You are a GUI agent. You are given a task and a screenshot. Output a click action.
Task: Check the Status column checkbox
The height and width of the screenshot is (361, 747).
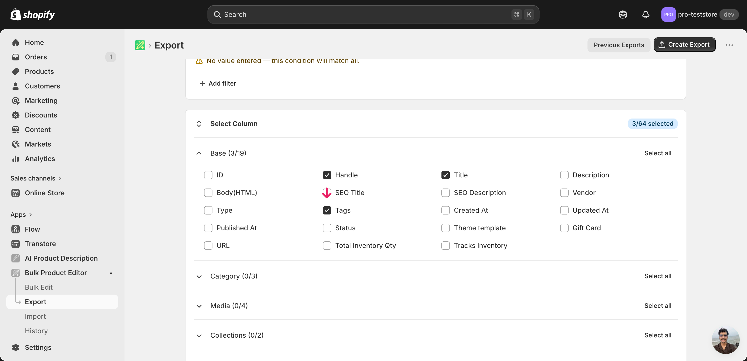327,228
